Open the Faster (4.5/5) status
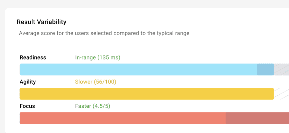 pos(92,106)
